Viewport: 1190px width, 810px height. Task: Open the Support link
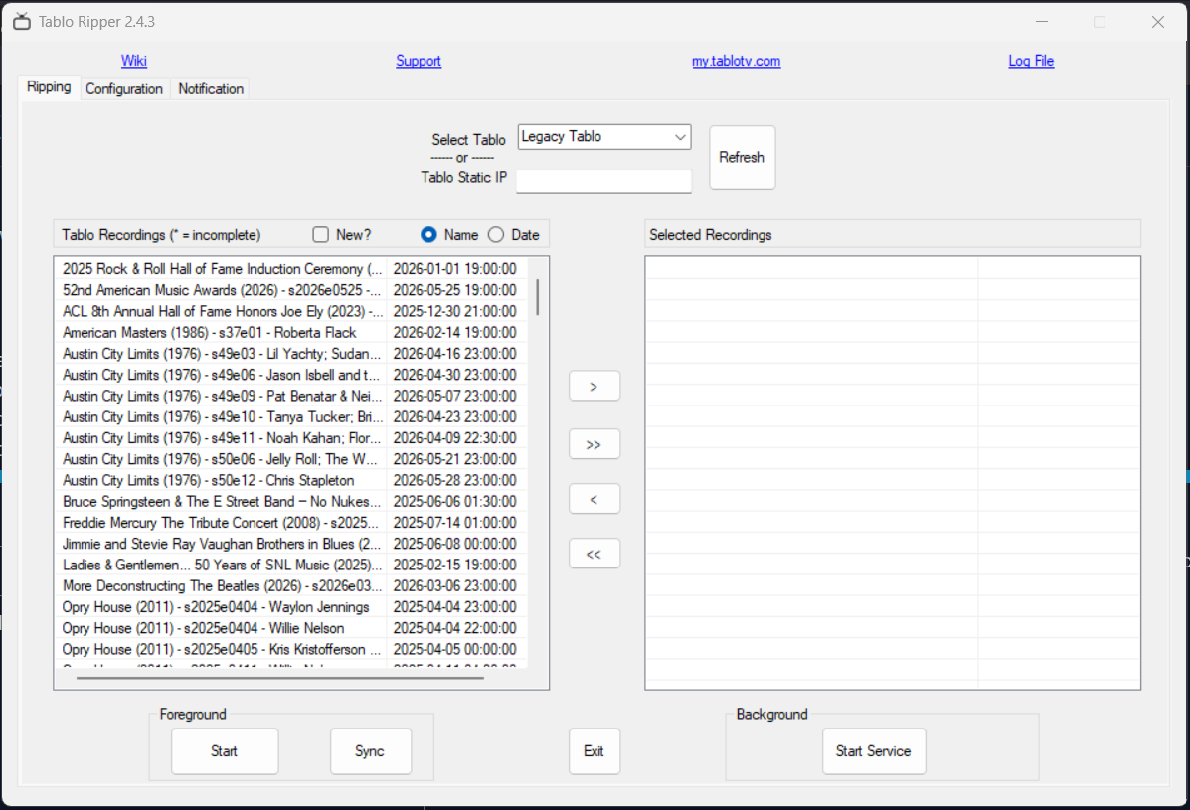(419, 61)
